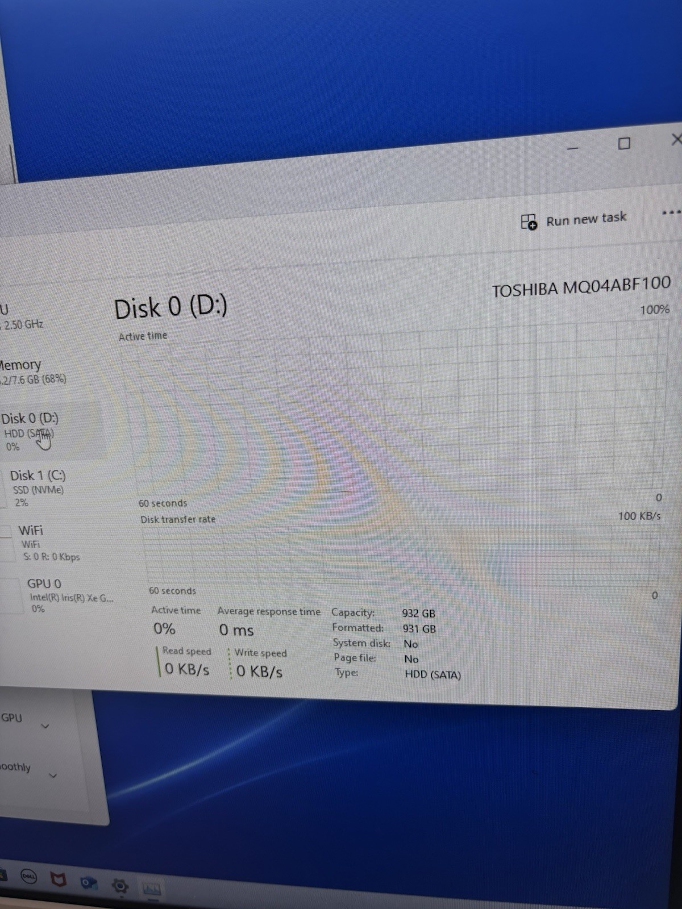This screenshot has height=909, width=682.
Task: Click the Write speed label
Action: point(261,653)
